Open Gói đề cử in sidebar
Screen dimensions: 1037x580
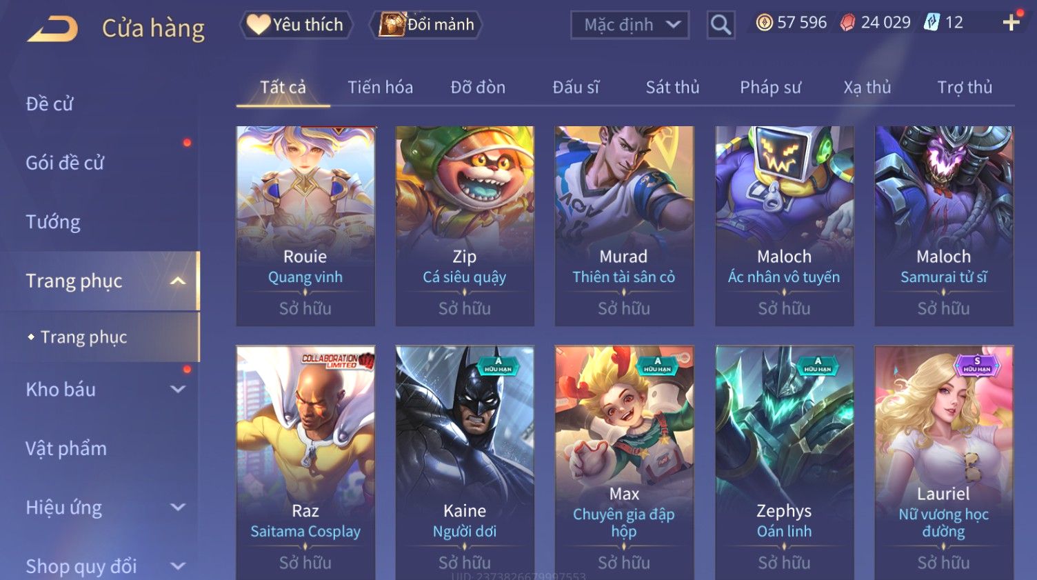click(65, 163)
